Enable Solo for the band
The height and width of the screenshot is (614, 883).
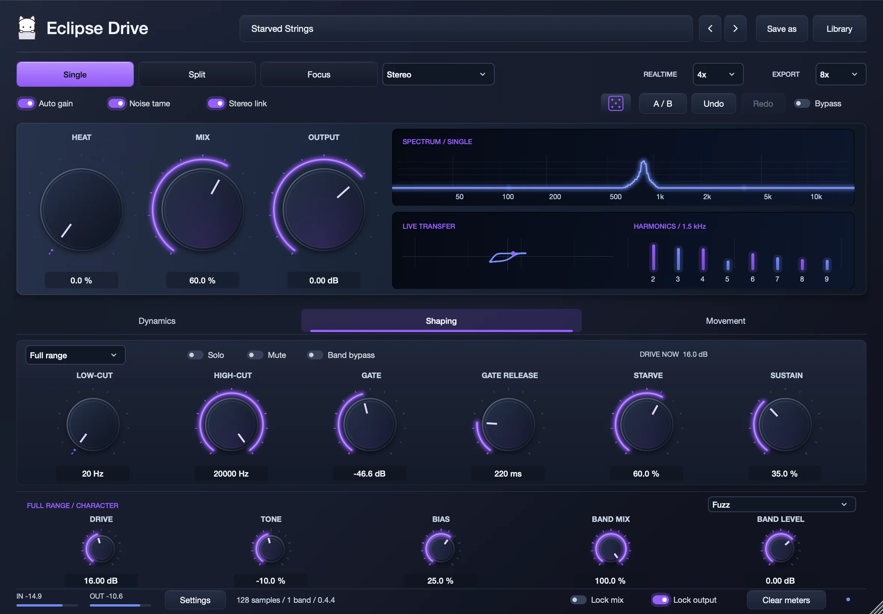(x=195, y=355)
